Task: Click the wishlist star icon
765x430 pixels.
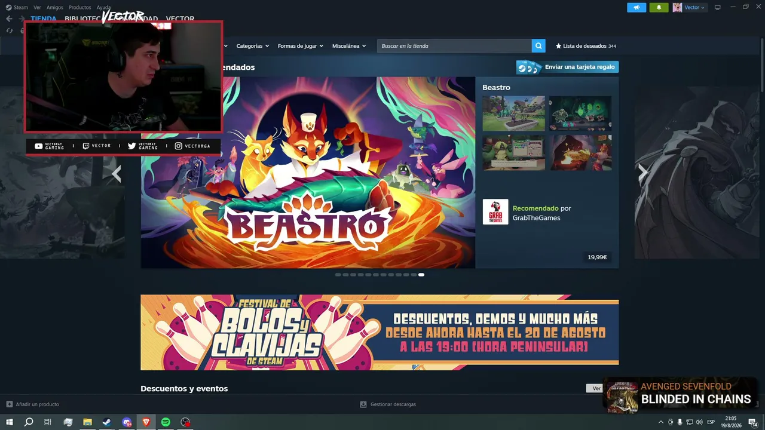Action: click(x=559, y=46)
